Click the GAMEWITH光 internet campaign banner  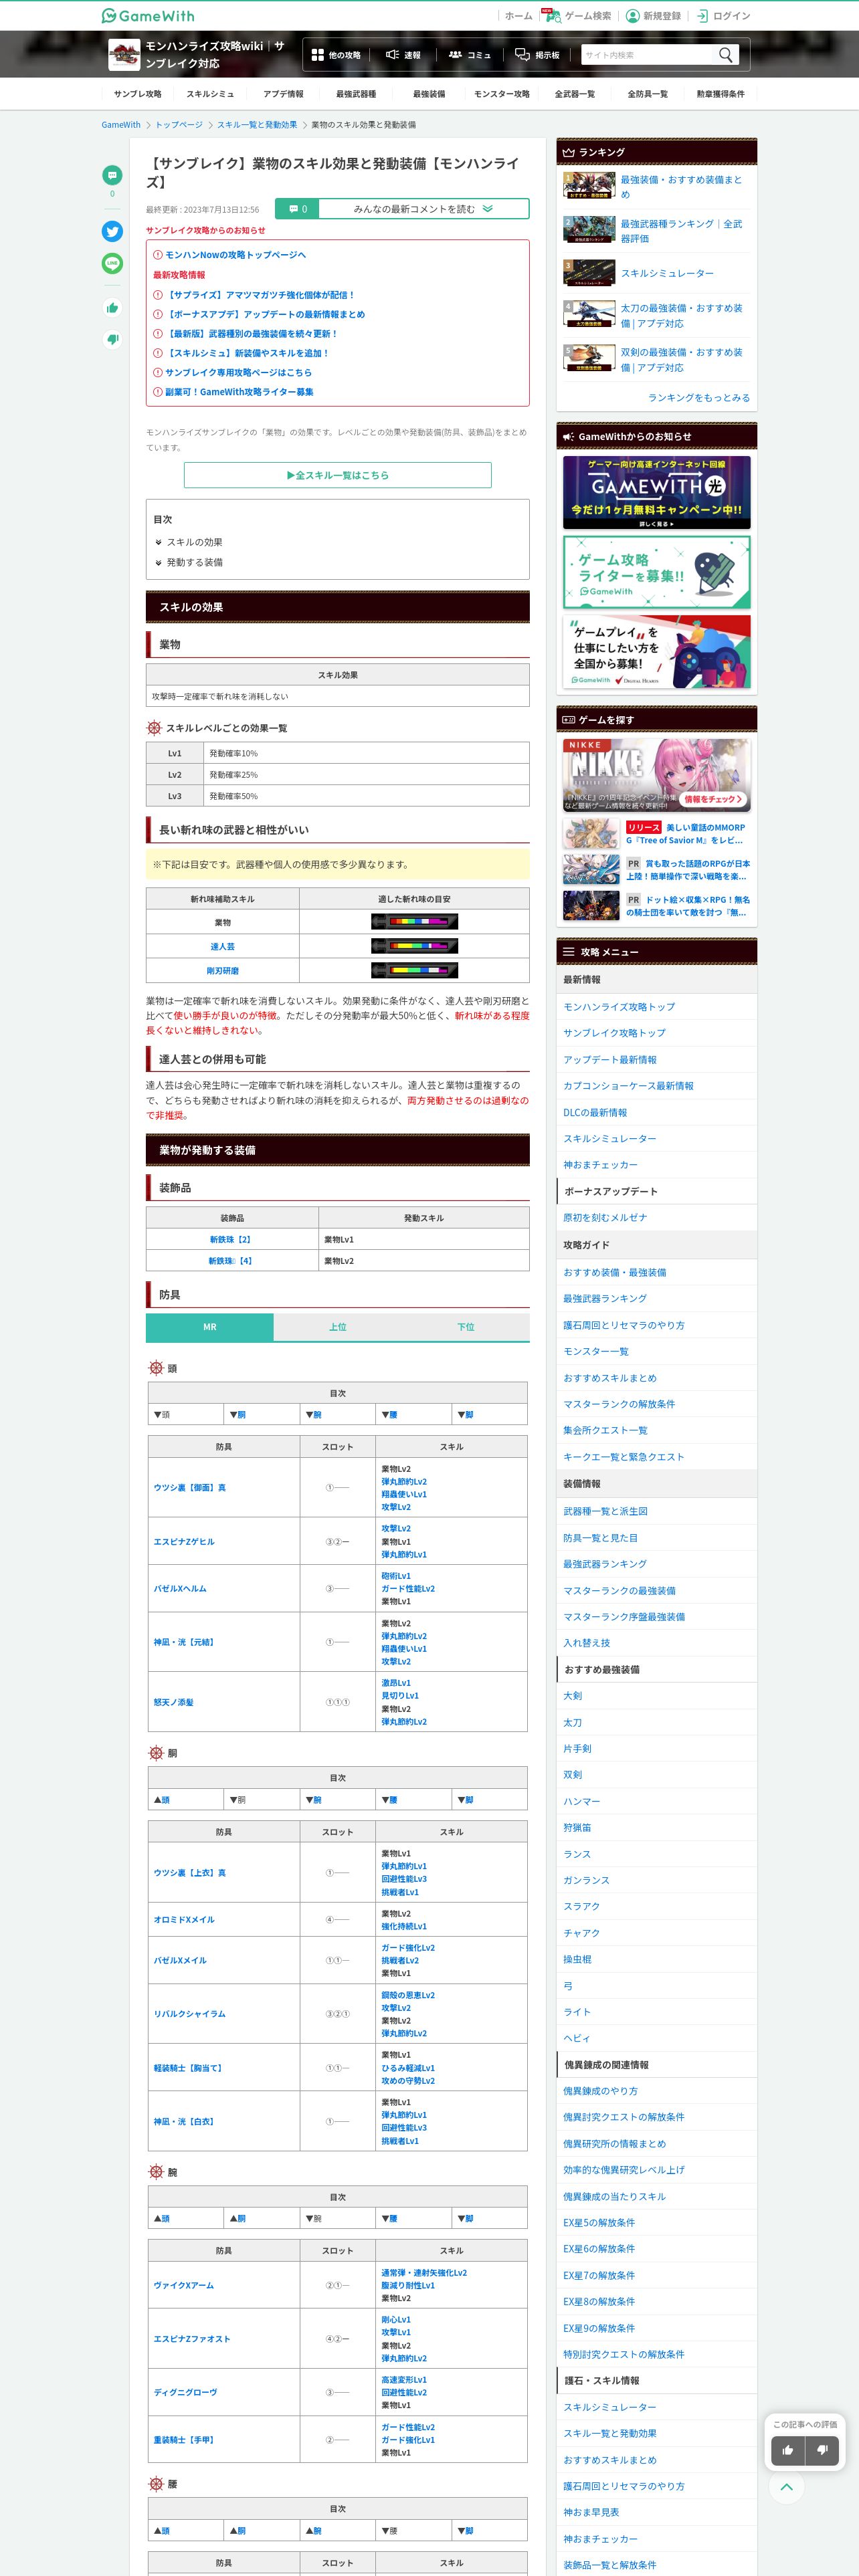pos(657,492)
